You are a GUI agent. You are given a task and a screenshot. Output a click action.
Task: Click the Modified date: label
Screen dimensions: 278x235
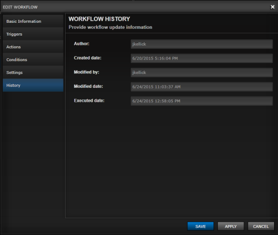click(x=88, y=86)
